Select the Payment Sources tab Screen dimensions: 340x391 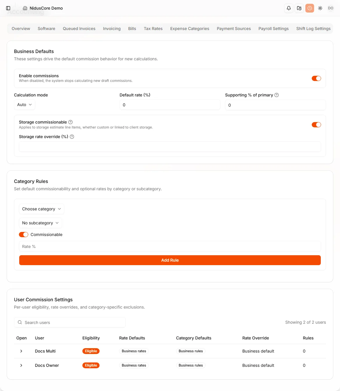click(234, 29)
